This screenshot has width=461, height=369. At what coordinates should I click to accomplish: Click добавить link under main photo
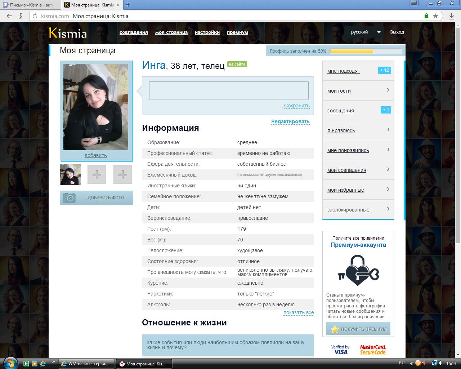pyautogui.click(x=96, y=155)
